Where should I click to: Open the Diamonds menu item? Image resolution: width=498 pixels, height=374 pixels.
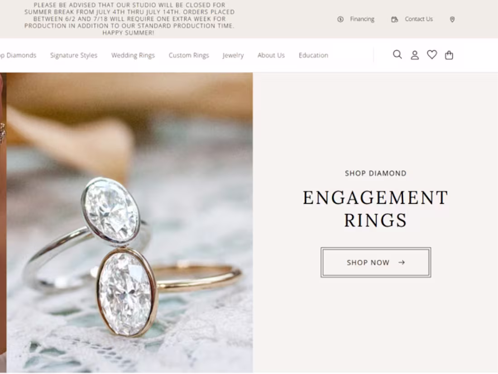18,55
